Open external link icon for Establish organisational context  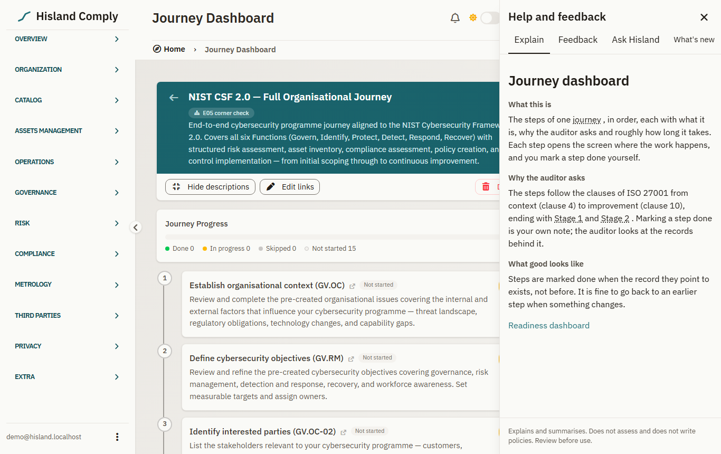[352, 286]
